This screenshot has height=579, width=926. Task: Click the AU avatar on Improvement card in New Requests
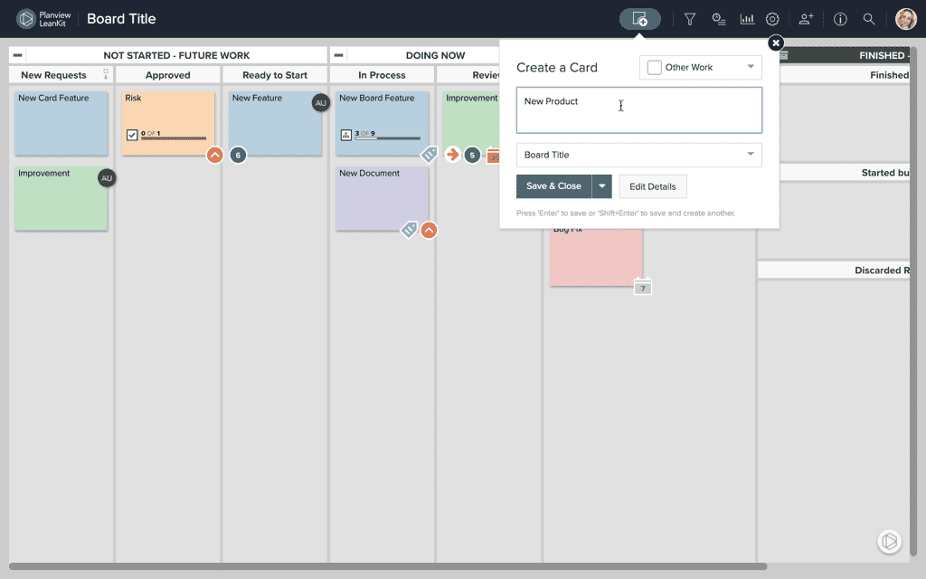[x=107, y=178]
